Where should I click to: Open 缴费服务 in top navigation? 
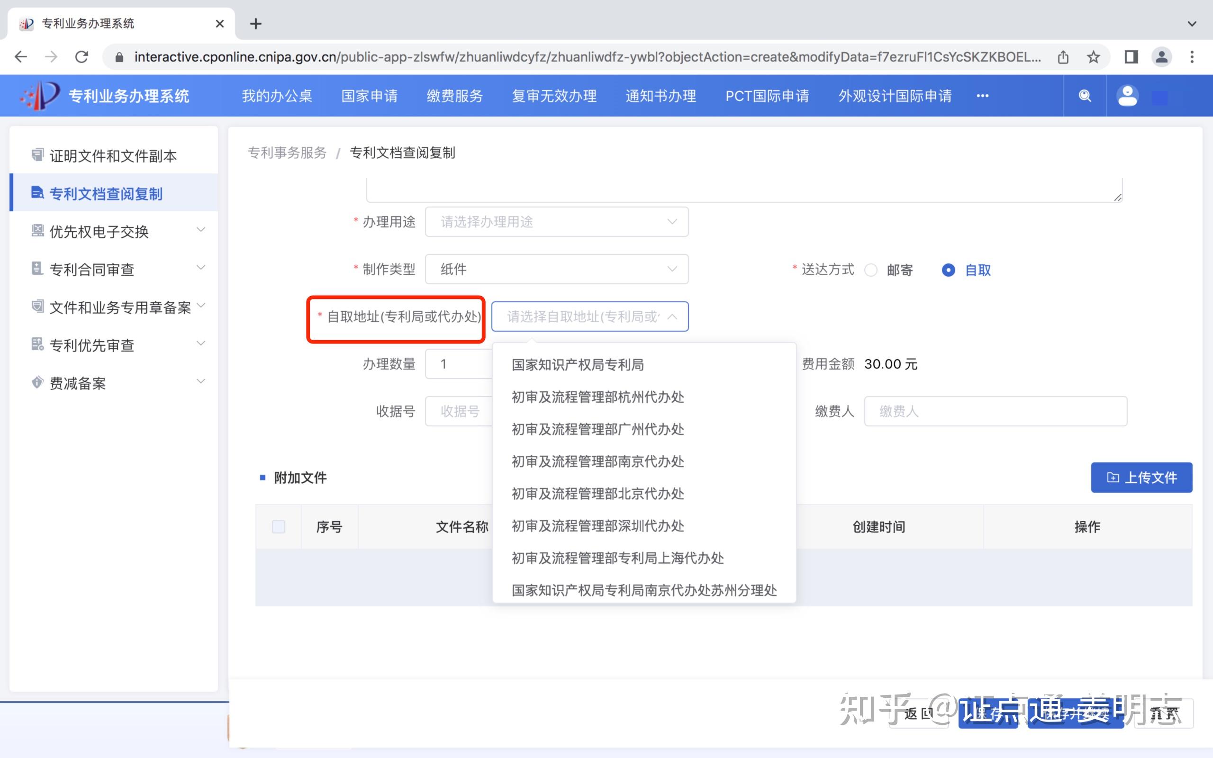coord(454,96)
